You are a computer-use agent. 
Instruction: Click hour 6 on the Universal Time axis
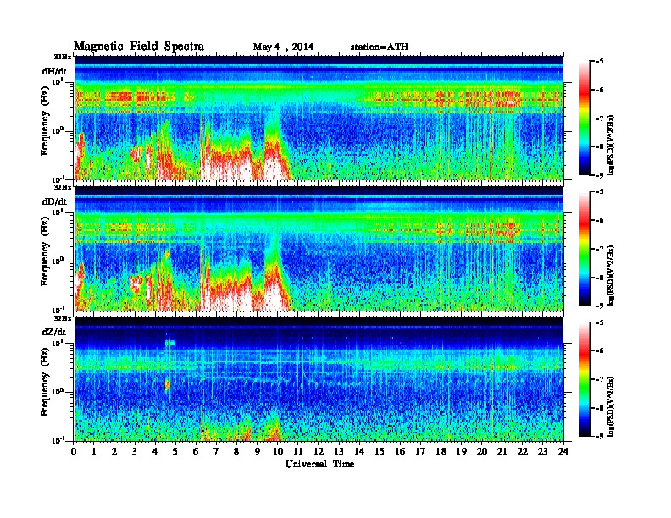pos(196,451)
